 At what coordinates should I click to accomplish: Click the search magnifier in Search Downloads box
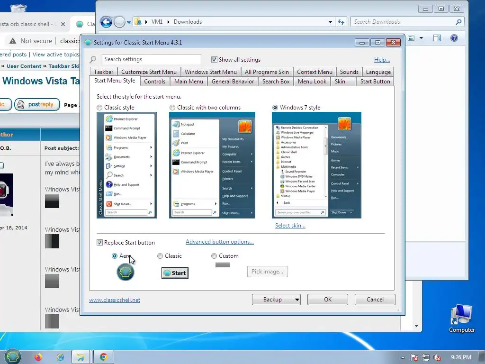coord(458,22)
